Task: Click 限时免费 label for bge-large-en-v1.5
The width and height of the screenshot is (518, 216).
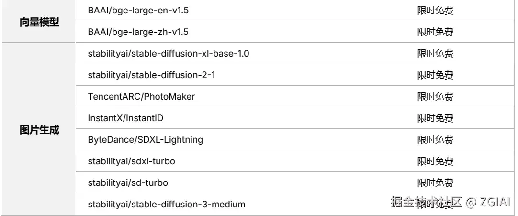Action: point(435,11)
